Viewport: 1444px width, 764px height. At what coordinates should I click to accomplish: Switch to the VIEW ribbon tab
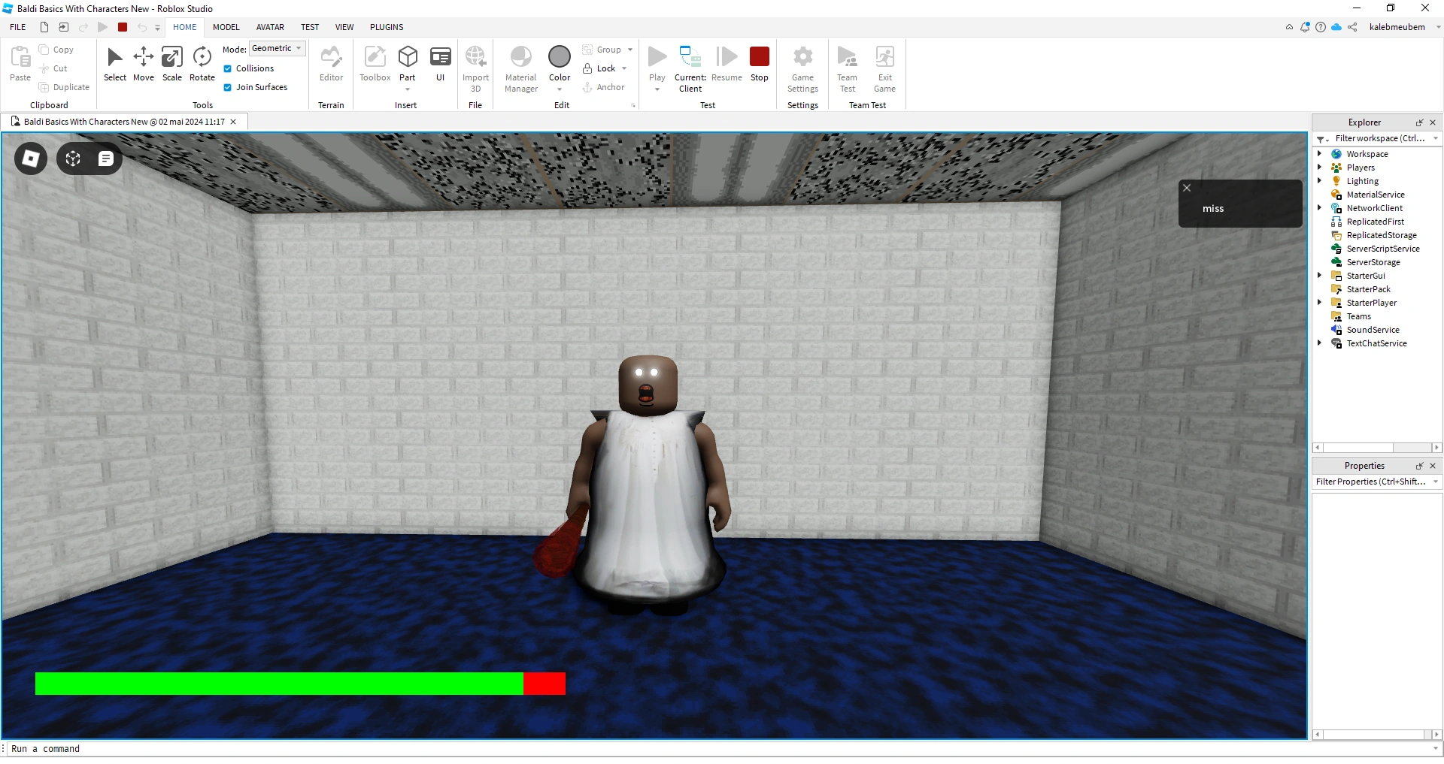(344, 27)
